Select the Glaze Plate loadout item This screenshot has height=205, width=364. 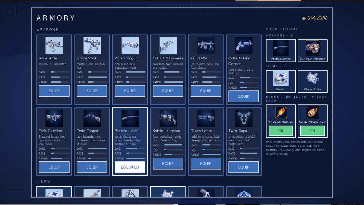tap(312, 81)
